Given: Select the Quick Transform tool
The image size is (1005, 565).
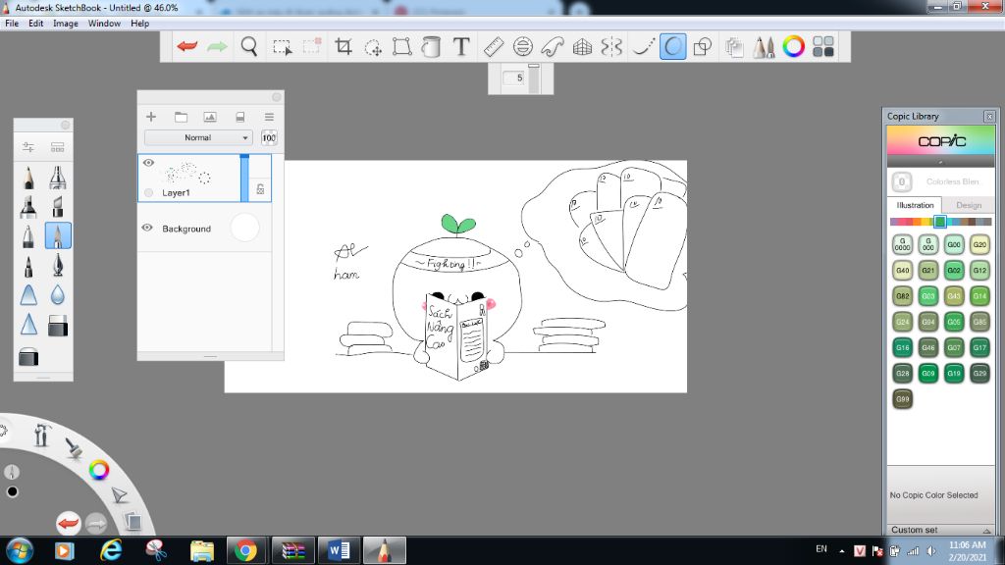Looking at the screenshot, I should [x=372, y=47].
